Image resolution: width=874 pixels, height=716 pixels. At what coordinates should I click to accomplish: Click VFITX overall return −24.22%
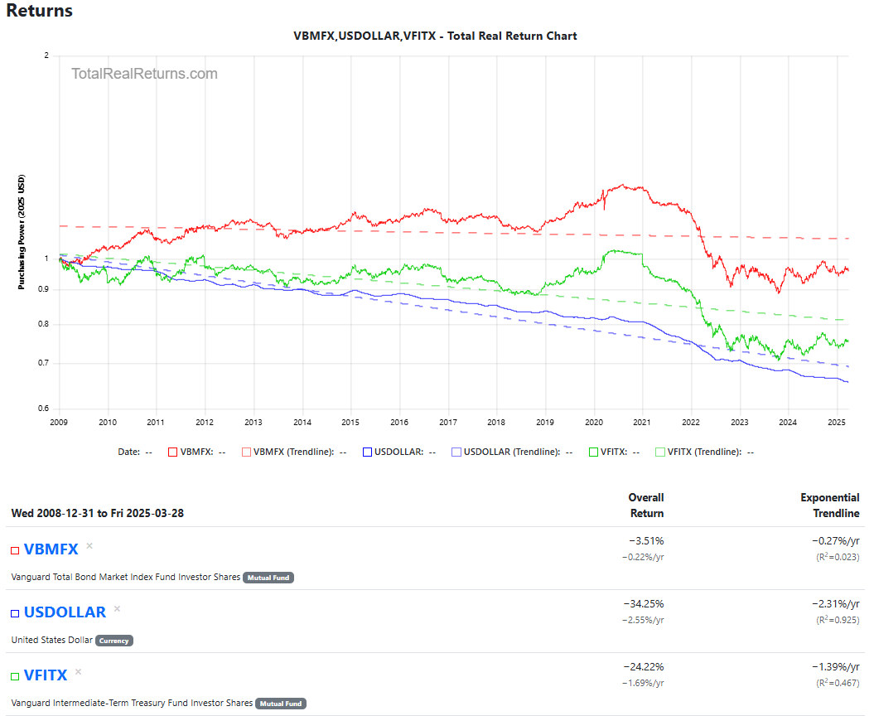(x=644, y=667)
